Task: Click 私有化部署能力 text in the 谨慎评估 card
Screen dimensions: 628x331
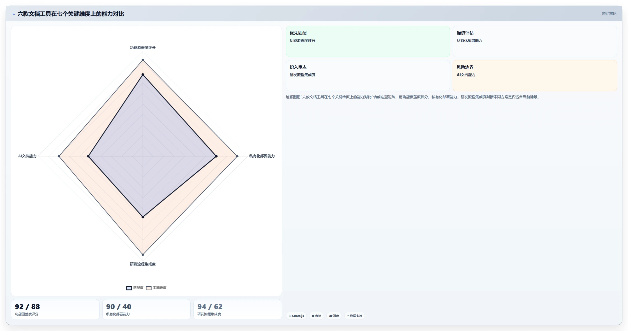Action: point(470,41)
